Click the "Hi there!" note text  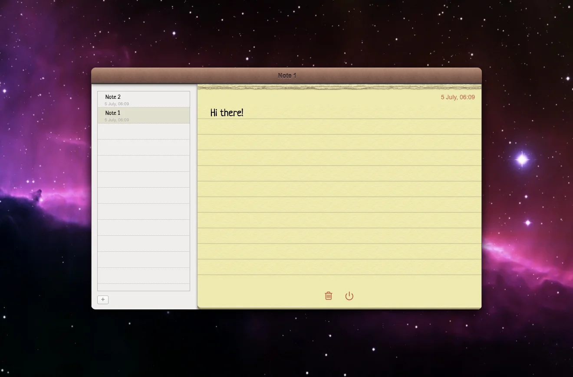pyautogui.click(x=227, y=113)
